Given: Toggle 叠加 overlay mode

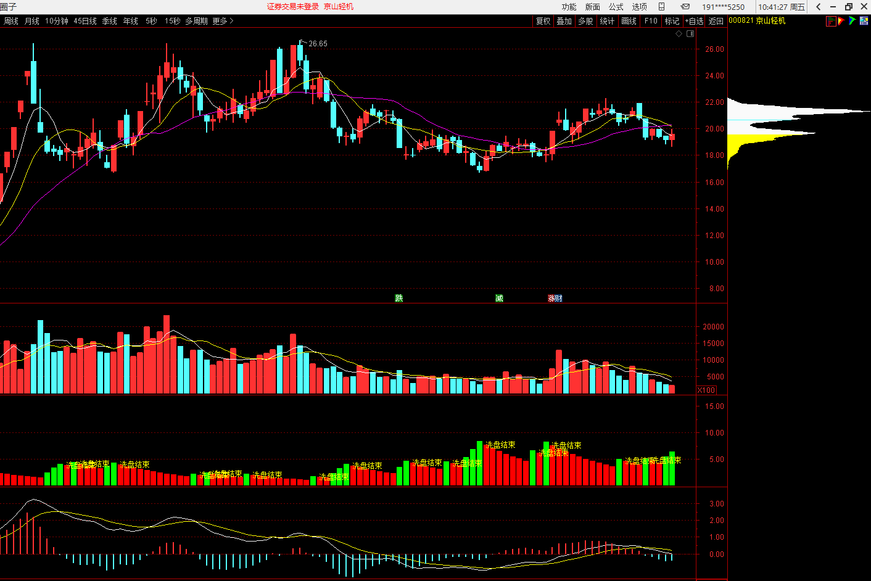Looking at the screenshot, I should (x=564, y=21).
